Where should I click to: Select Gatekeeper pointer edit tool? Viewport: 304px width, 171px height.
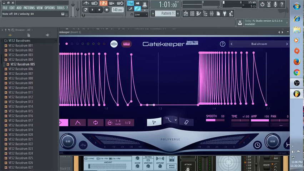(x=154, y=122)
